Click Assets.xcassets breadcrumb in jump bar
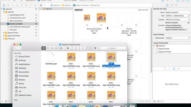Screen dimensions: 191x107 pos(81,5)
